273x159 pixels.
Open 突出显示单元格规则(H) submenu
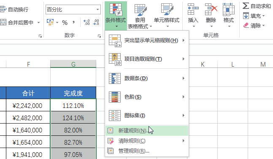pos(147,40)
